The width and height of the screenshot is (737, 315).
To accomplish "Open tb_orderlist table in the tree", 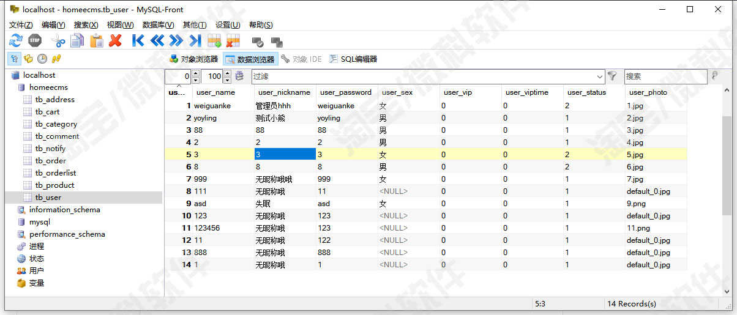I will (x=55, y=173).
